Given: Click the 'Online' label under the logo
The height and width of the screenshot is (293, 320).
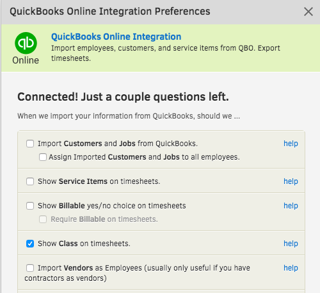Looking at the screenshot, I should 26,60.
